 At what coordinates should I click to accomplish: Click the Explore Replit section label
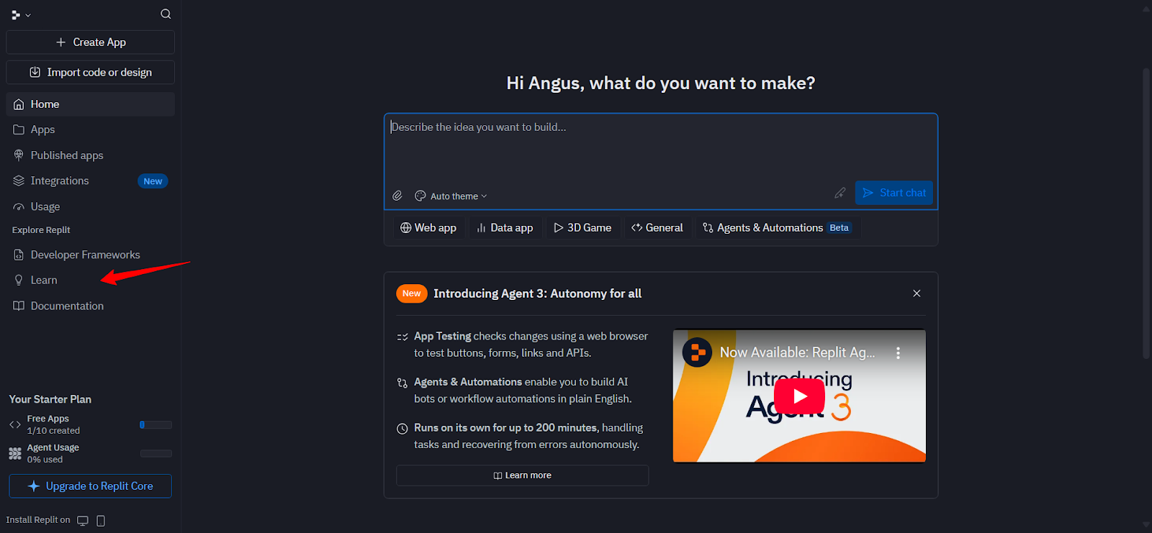click(41, 230)
